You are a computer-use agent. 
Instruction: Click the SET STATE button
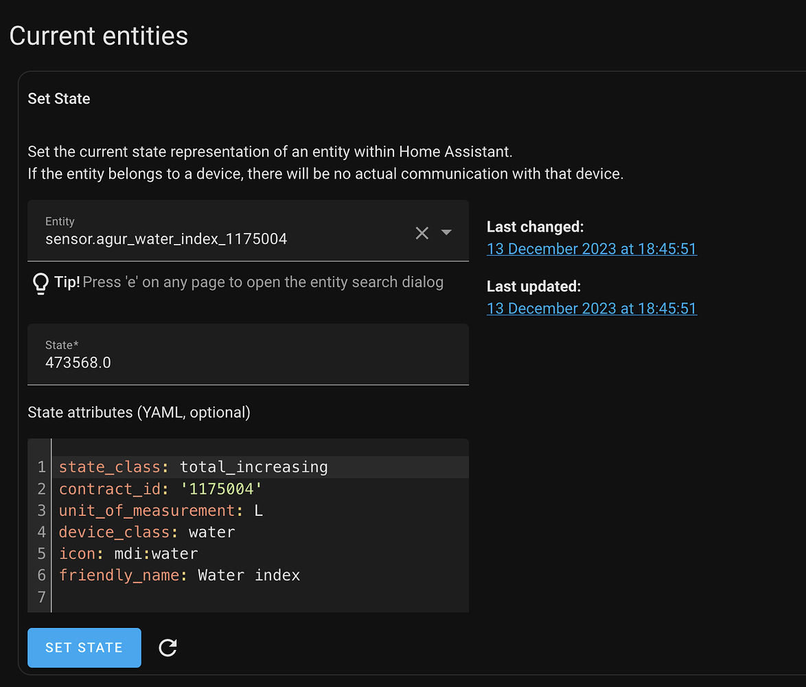(x=84, y=647)
